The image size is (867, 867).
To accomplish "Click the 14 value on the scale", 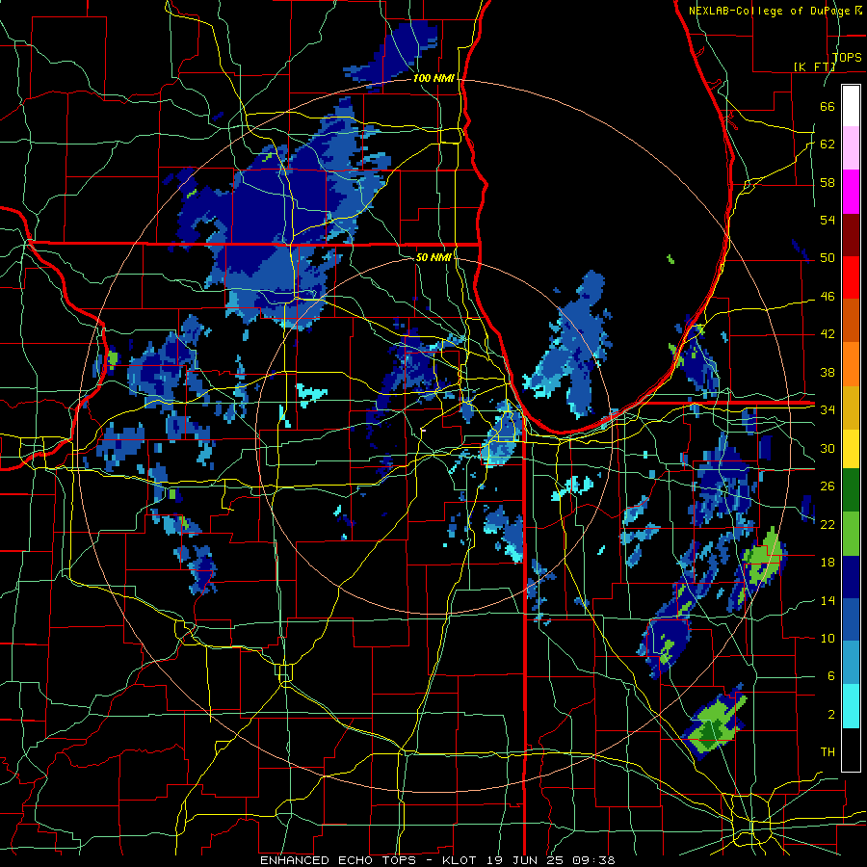I will pos(828,600).
